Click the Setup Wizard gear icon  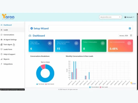point(31,28)
